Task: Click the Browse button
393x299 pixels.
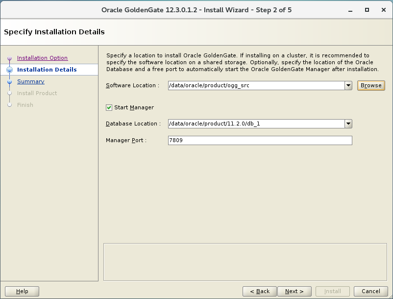Action: pyautogui.click(x=371, y=85)
